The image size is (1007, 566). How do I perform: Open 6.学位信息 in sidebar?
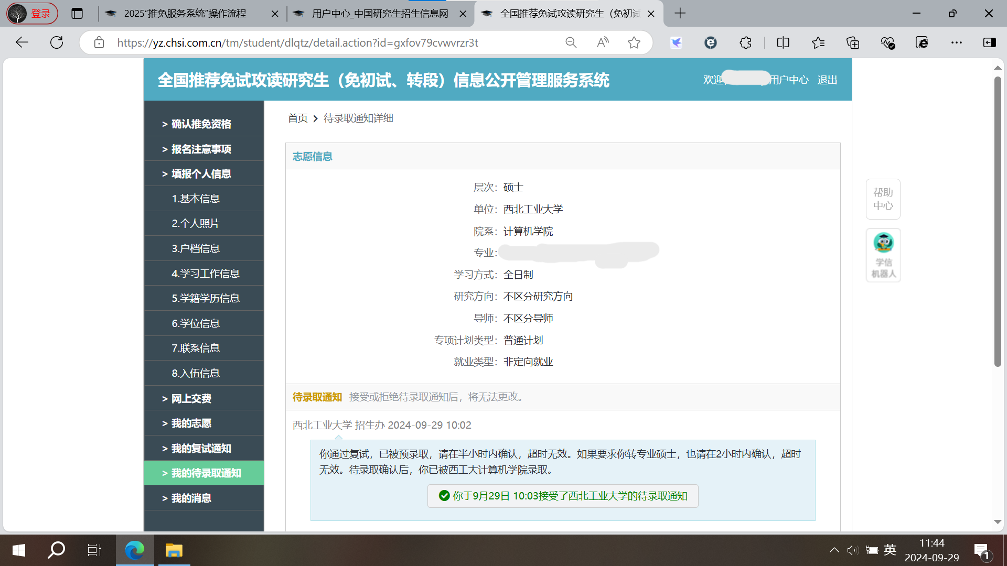(204, 323)
